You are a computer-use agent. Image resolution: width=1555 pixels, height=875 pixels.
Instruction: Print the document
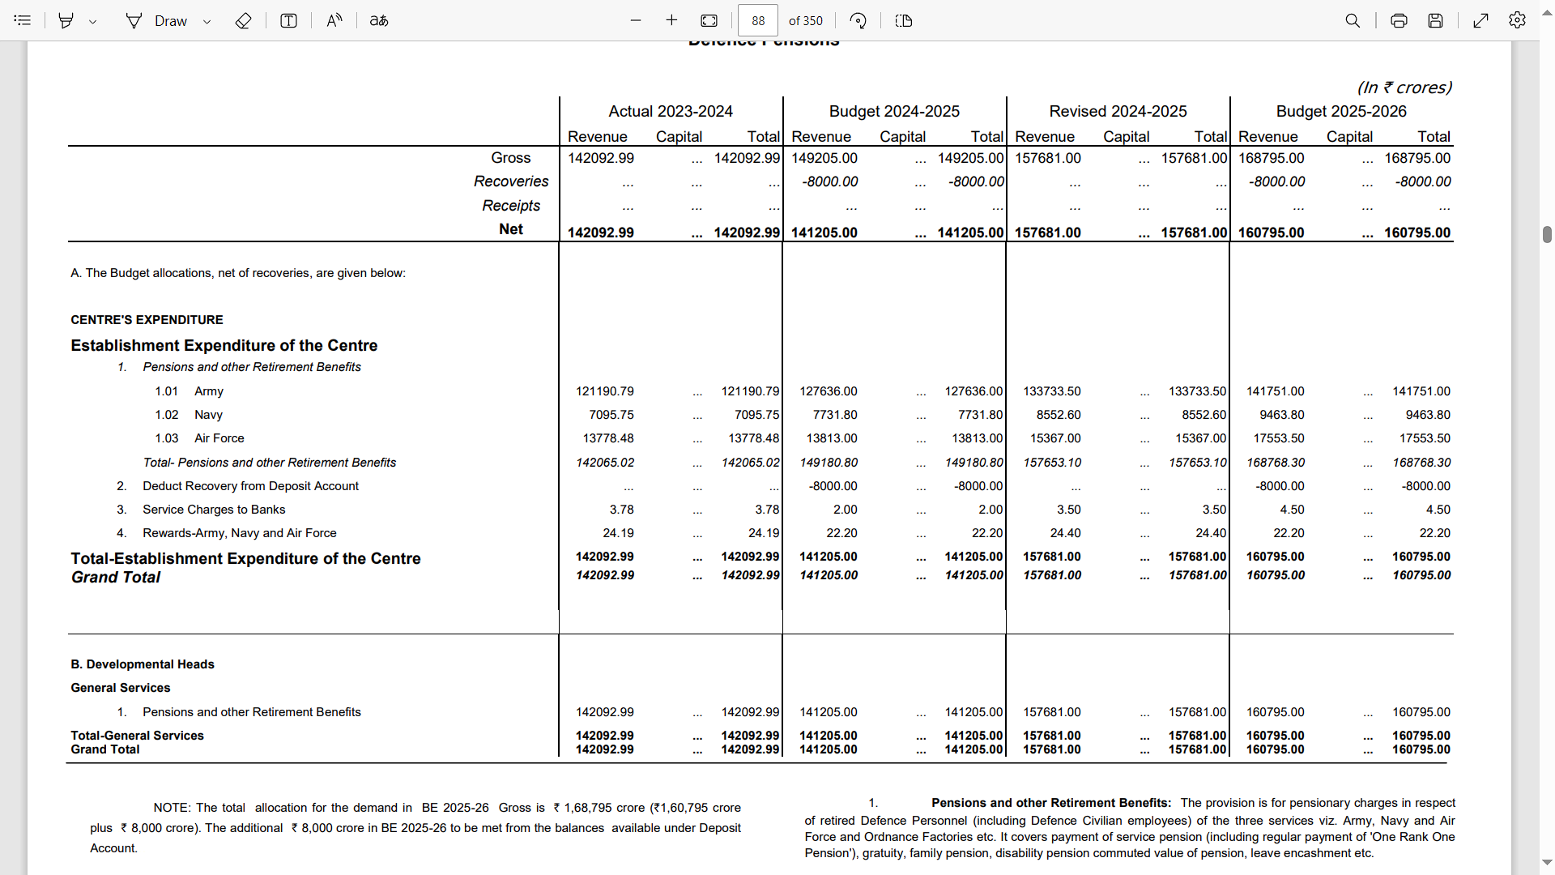click(x=1399, y=20)
